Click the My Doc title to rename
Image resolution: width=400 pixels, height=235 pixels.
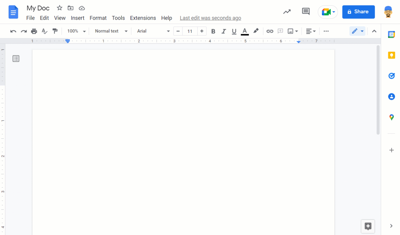(38, 8)
